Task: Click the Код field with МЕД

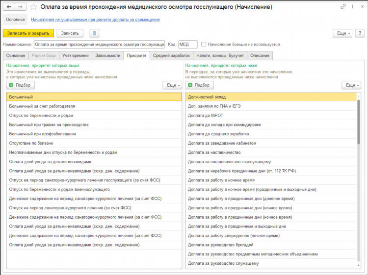Action: [188, 44]
